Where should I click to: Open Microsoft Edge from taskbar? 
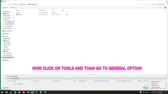[45, 92]
